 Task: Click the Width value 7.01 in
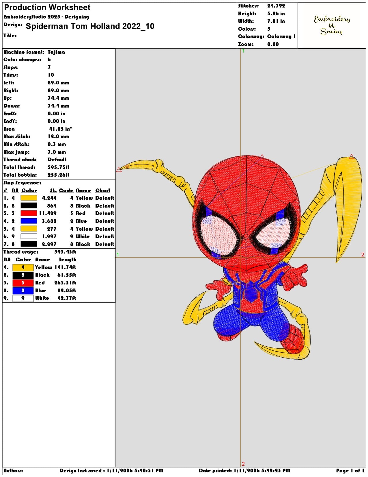click(x=276, y=21)
